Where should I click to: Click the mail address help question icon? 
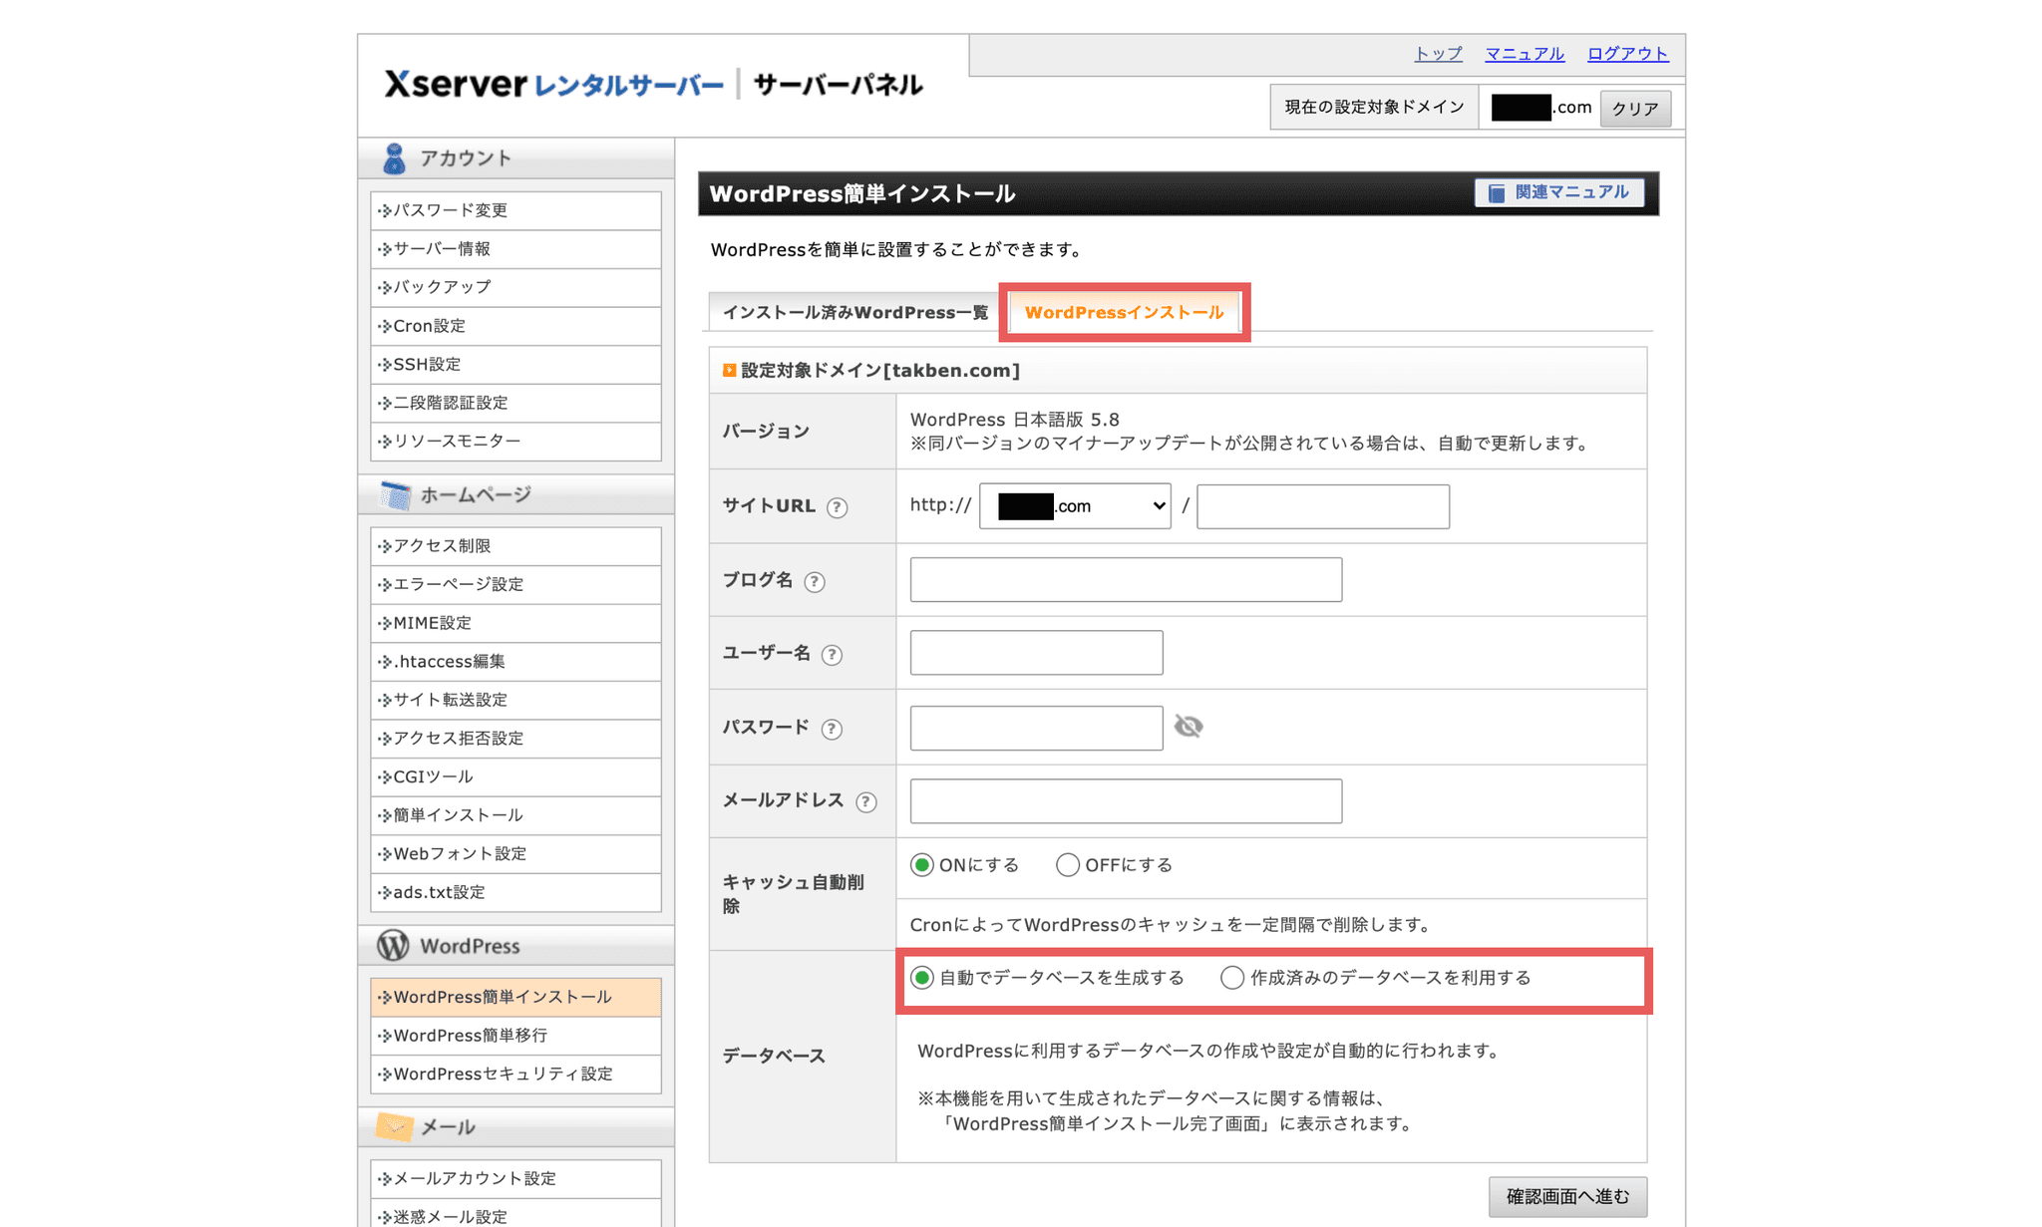click(x=866, y=801)
